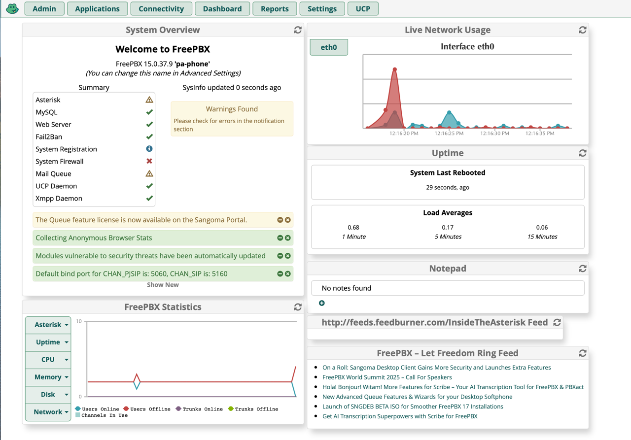Dismiss Collecting Anonymous Browser Stats notice
This screenshot has height=440, width=631.
coord(288,238)
